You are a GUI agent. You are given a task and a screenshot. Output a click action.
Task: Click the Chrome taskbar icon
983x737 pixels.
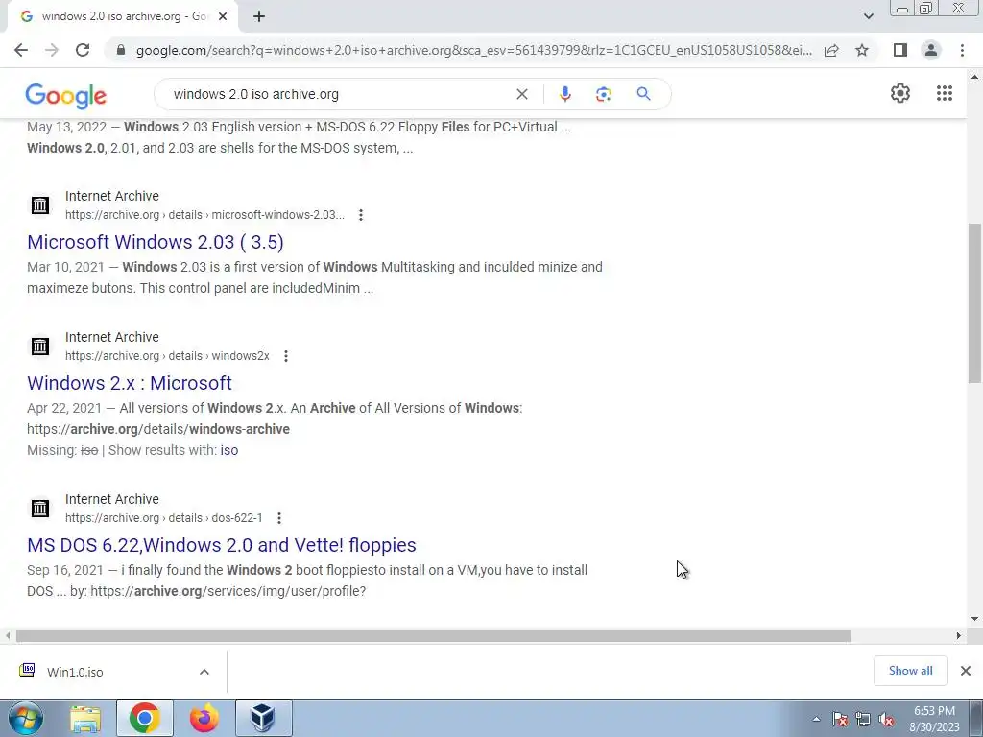(144, 719)
